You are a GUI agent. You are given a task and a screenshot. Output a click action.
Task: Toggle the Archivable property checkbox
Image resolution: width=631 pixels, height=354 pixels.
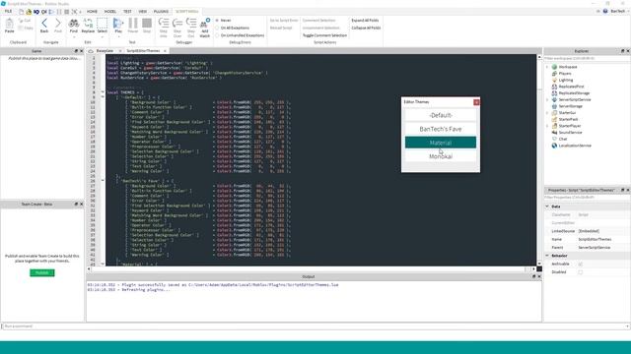click(581, 264)
